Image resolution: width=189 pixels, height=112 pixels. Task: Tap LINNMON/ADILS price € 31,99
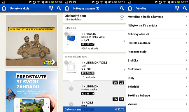(x=86, y=69)
